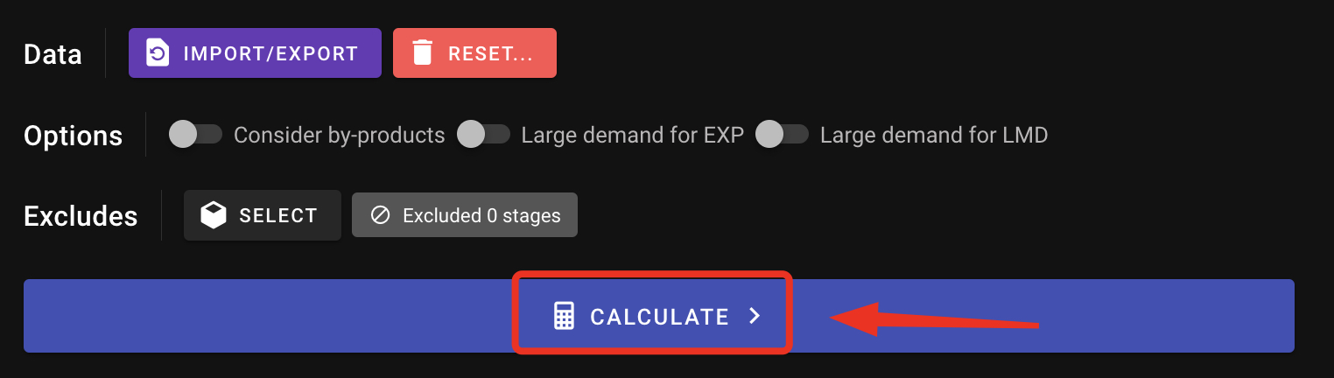Click the file restore icon on Import/Export
1334x378 pixels.
click(158, 53)
